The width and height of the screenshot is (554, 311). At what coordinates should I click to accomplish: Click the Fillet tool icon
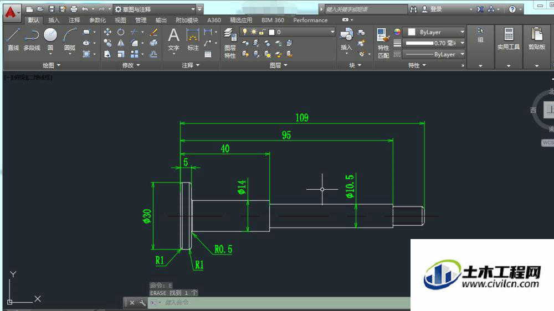point(134,43)
